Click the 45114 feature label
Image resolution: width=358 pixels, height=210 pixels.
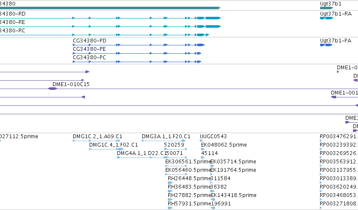[x=209, y=153]
